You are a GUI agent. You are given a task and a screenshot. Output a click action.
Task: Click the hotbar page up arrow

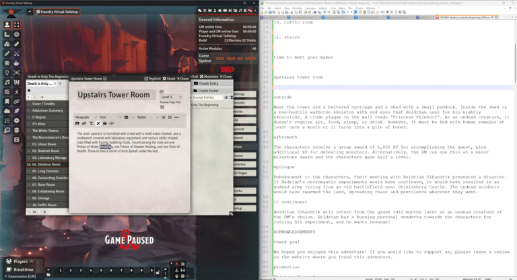pos(165,269)
